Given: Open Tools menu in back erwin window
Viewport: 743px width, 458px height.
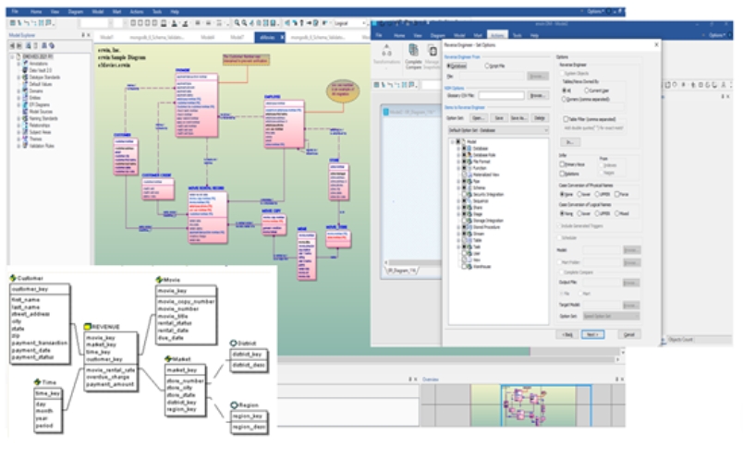Looking at the screenshot, I should coord(157,11).
